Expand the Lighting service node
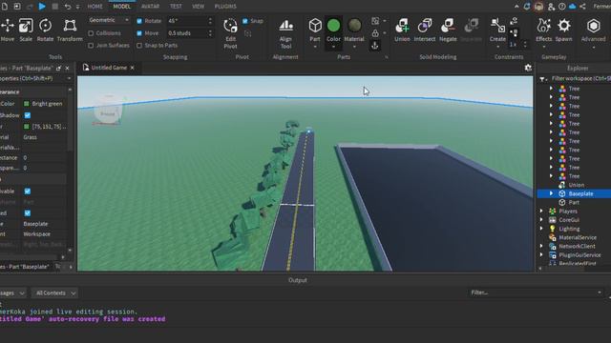611x343 pixels. (x=541, y=229)
